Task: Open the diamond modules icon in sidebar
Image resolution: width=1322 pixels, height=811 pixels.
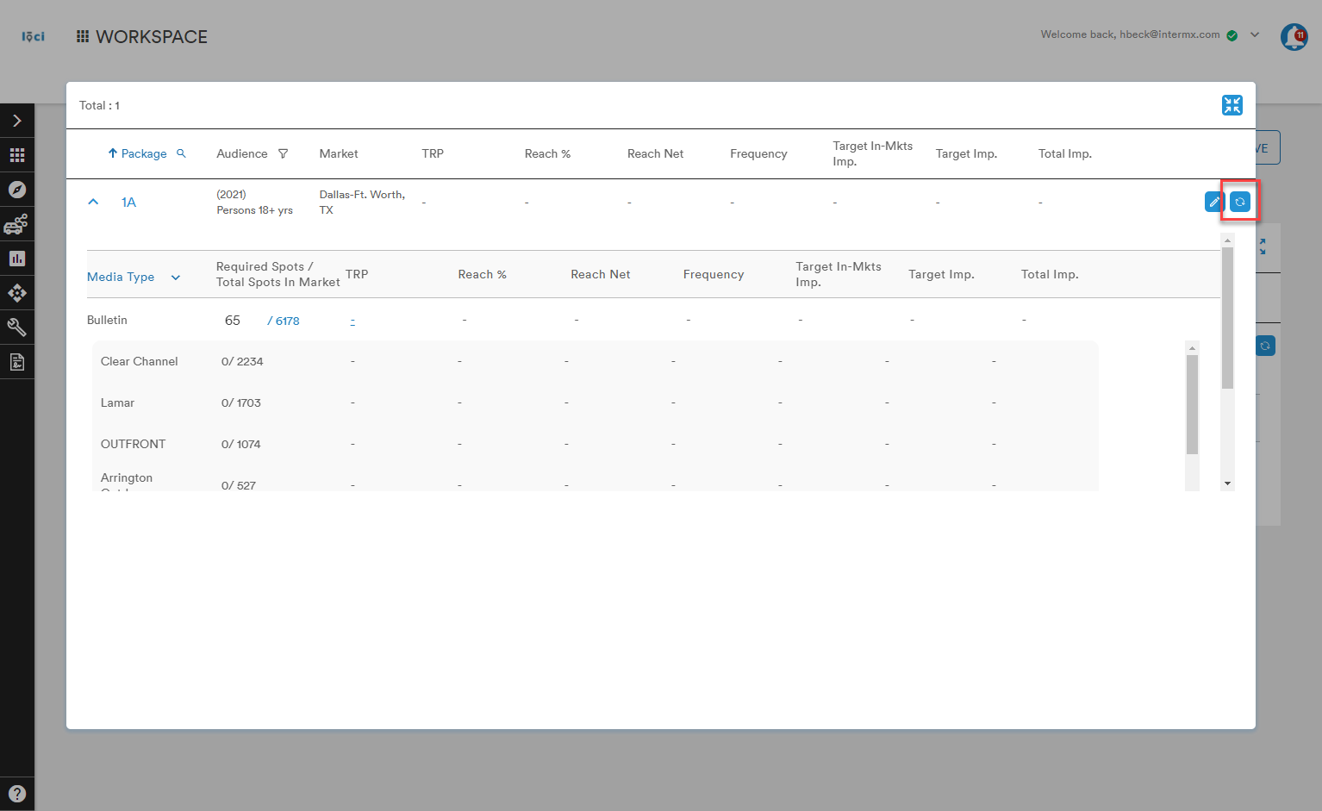Action: (17, 293)
